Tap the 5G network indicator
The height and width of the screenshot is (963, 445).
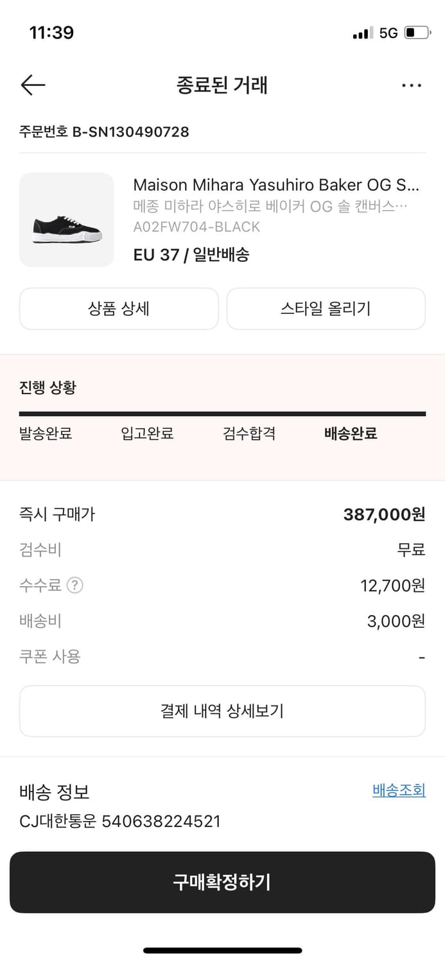[x=390, y=32]
